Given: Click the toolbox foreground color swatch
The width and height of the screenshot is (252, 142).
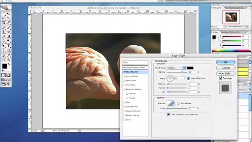Looking at the screenshot, I should coord(4,66).
